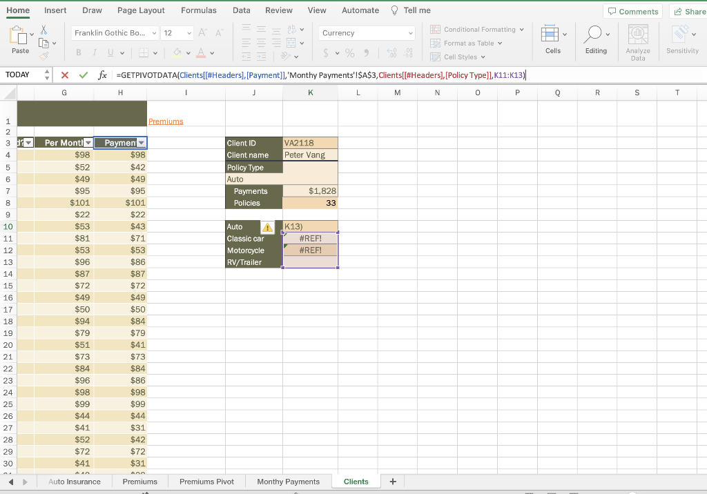
Task: Toggle Underline formatting
Action: (110, 52)
